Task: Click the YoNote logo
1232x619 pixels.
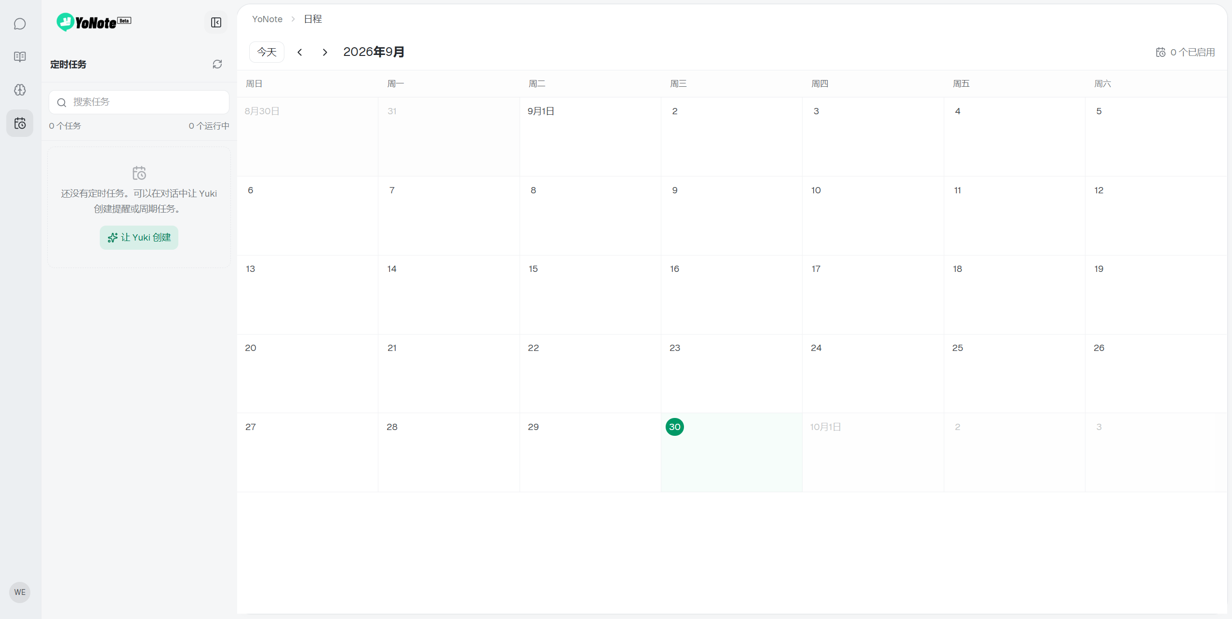Action: (x=94, y=22)
